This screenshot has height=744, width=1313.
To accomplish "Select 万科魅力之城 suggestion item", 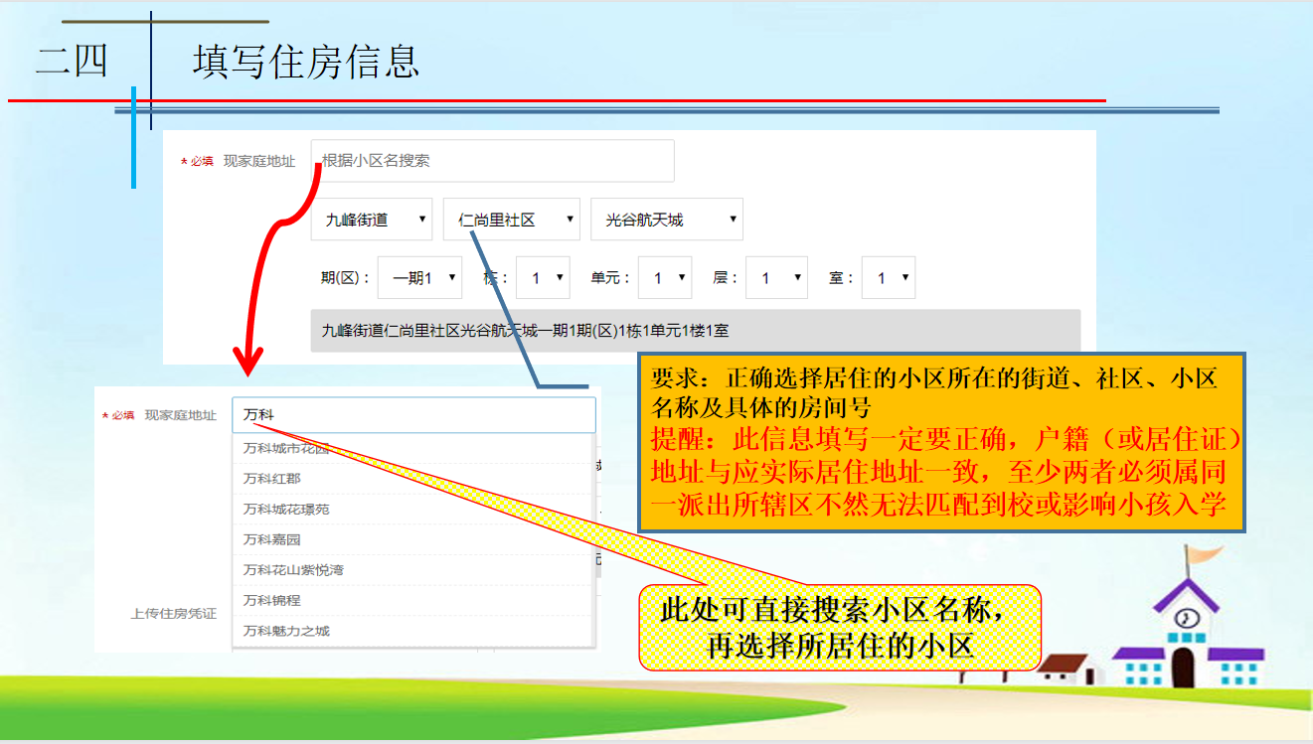I will tap(286, 631).
